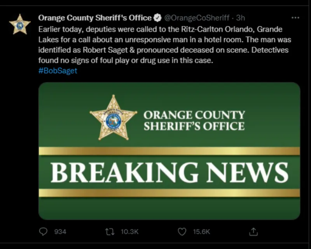The height and width of the screenshot is (249, 311).
Task: Click the verified checkmark badge
Action: (x=157, y=18)
